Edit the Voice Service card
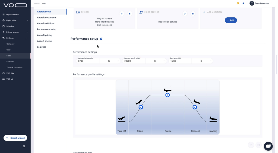278x153 pixels. (x=185, y=14)
